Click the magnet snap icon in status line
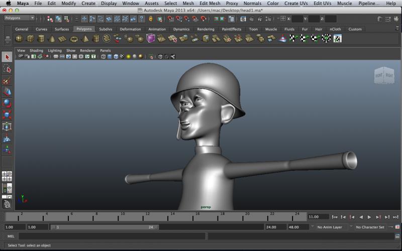 pos(171,19)
